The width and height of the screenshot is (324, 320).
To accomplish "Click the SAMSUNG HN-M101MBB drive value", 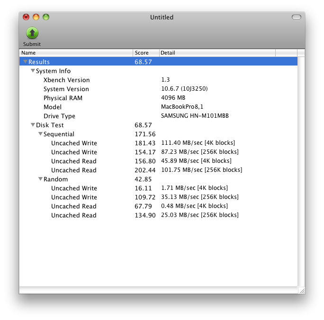I will pyautogui.click(x=195, y=115).
